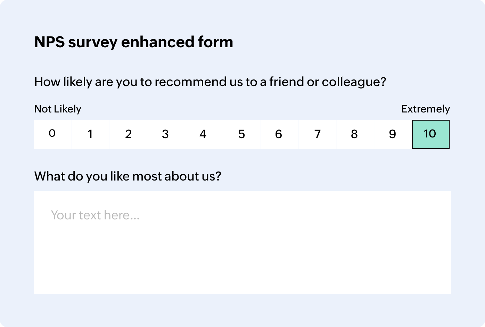Click the 'What do you like most' question
485x327 pixels.
[x=128, y=176]
